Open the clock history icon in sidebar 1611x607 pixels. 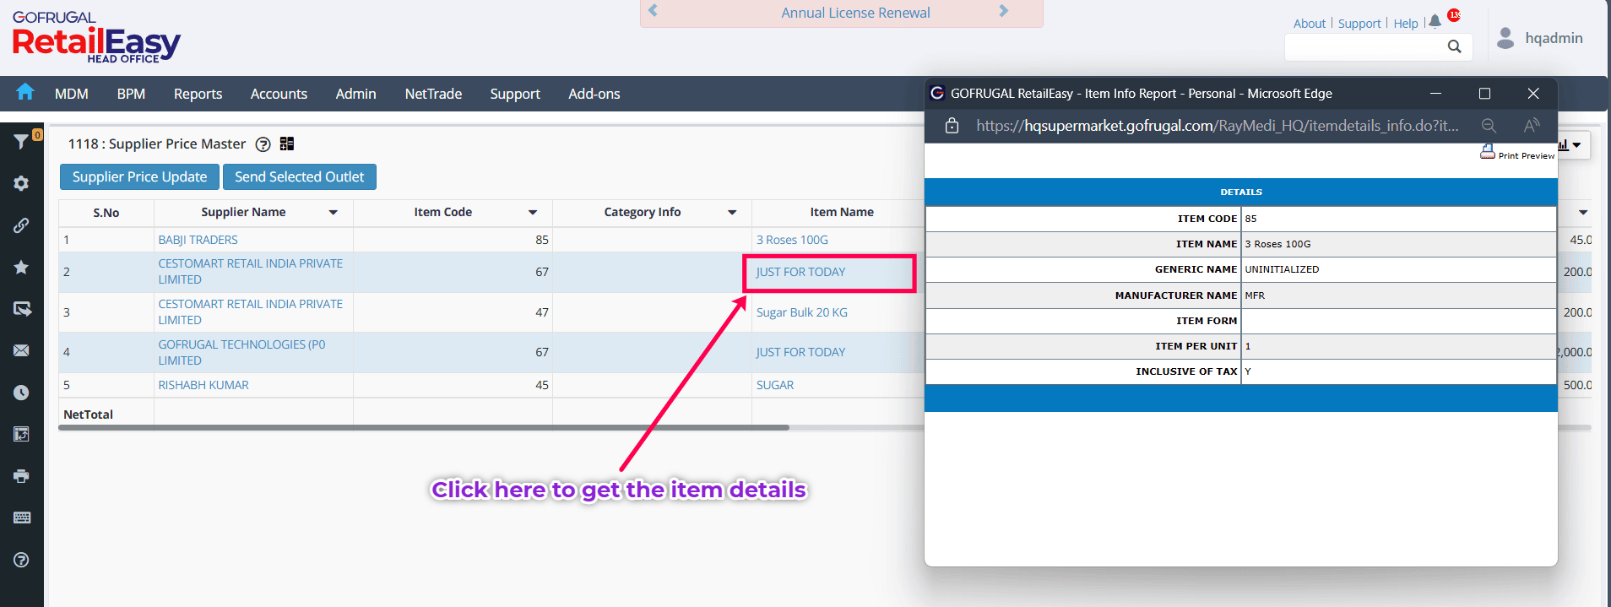click(x=21, y=393)
